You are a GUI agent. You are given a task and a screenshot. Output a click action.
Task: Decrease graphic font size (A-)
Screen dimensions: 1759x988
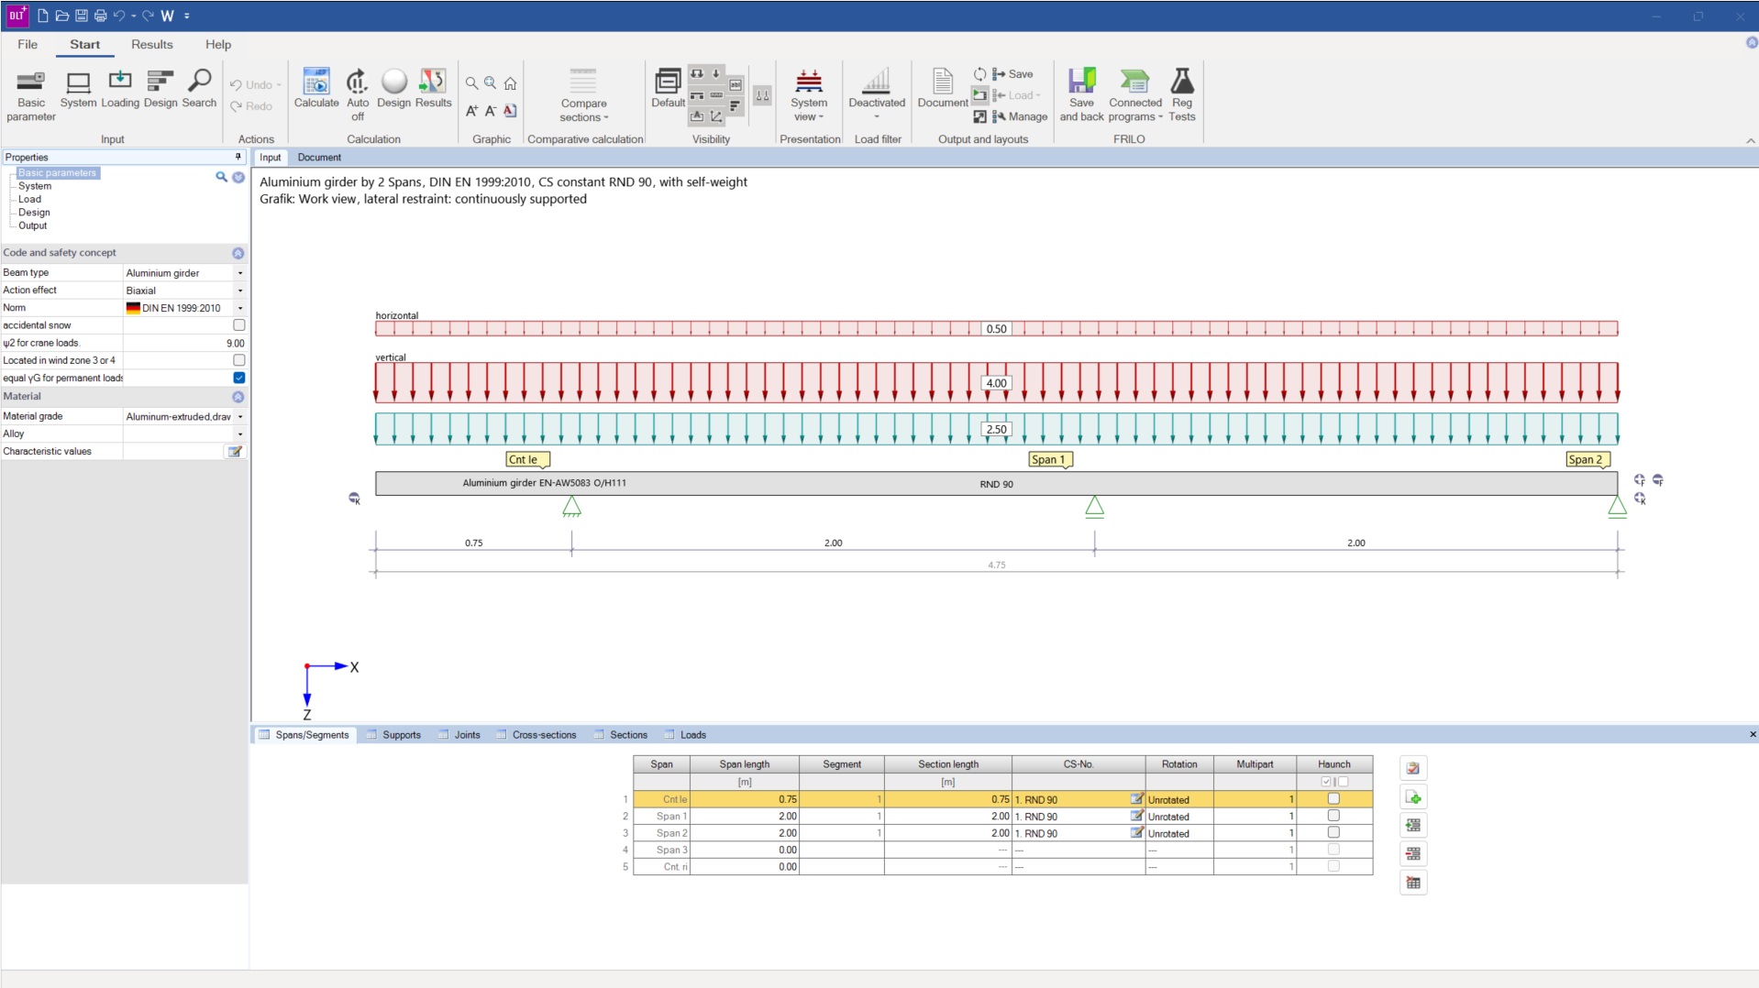click(491, 111)
